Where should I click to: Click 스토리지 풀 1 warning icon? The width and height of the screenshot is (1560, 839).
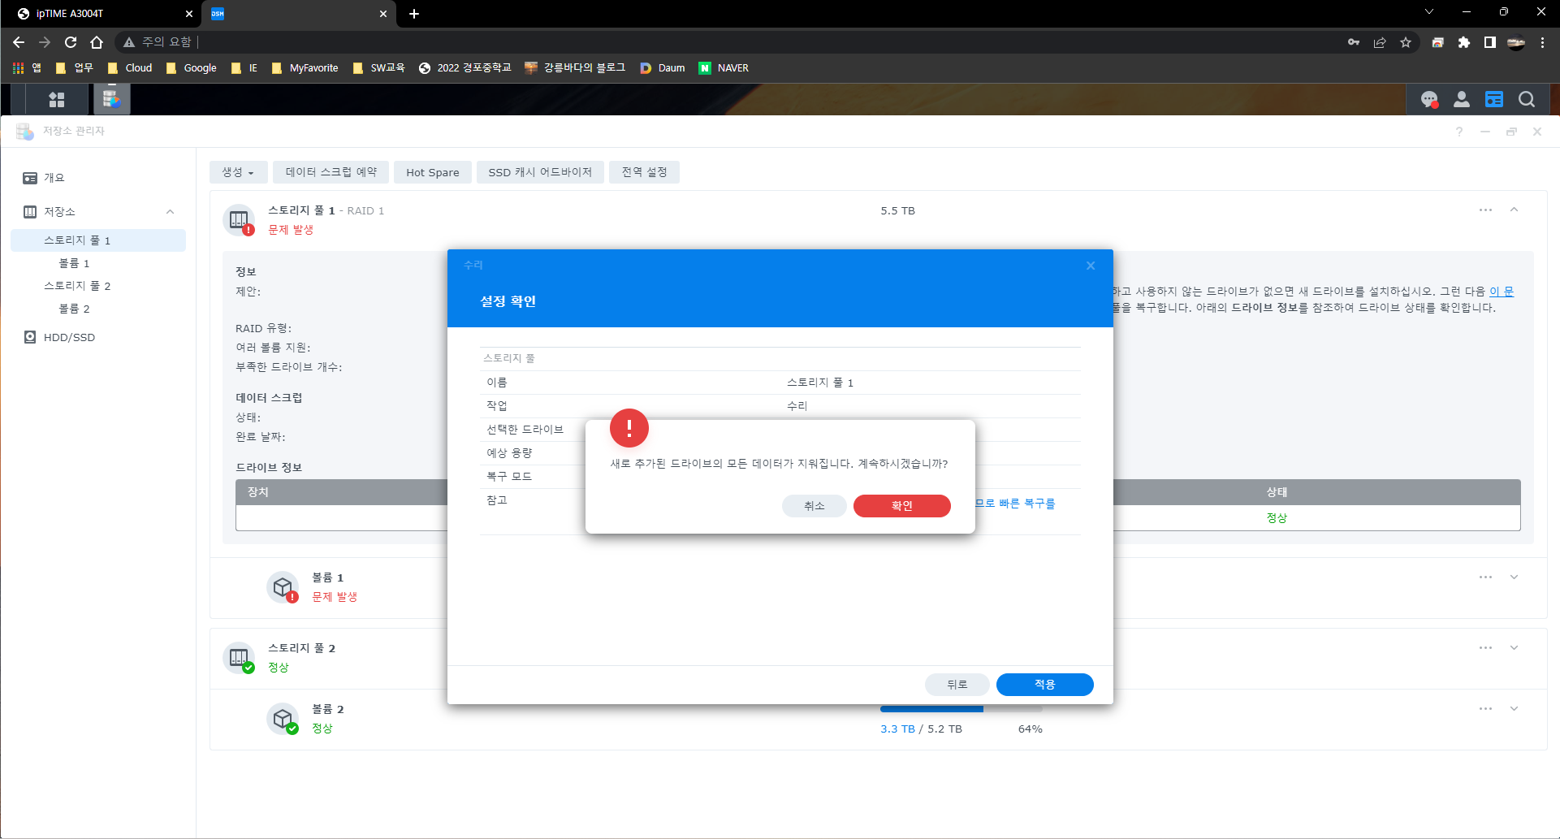pos(239,220)
